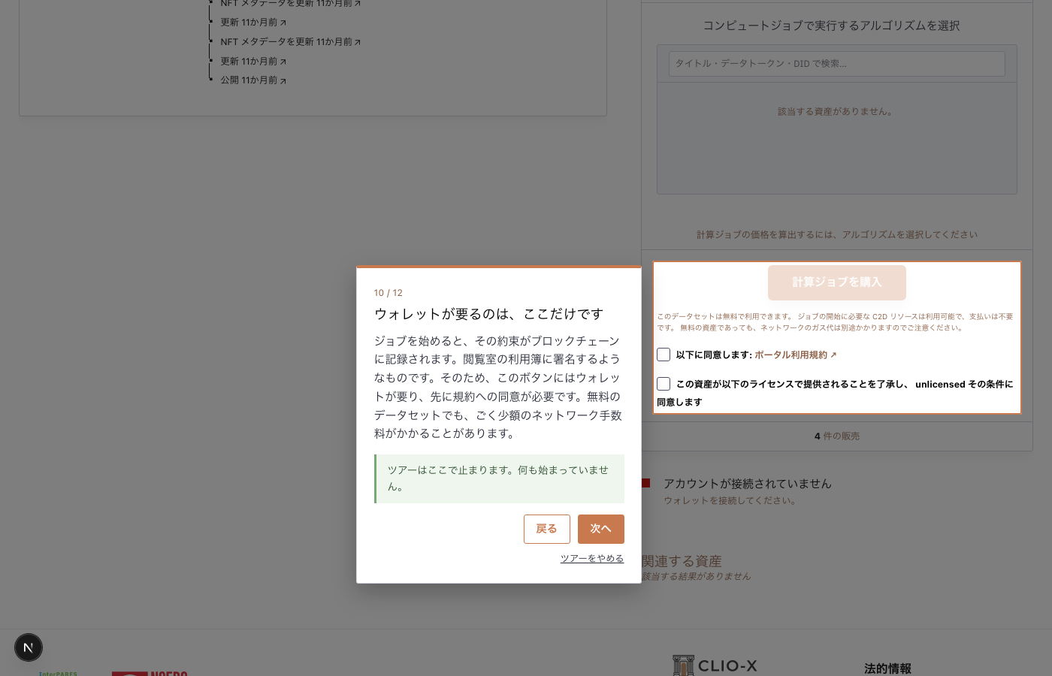Open the Next.js dev tools badge
The image size is (1052, 676).
pos(29,647)
